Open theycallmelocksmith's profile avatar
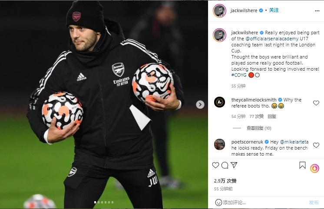The width and height of the screenshot is (324, 209). tap(220, 102)
